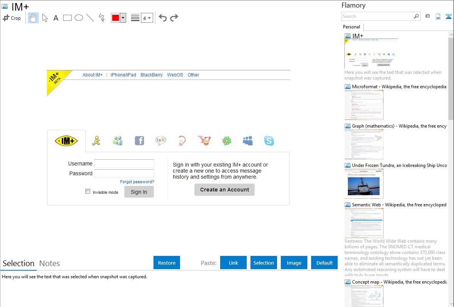This screenshot has width=454, height=307.
Task: Click the line thickness icon
Action: pos(135,18)
